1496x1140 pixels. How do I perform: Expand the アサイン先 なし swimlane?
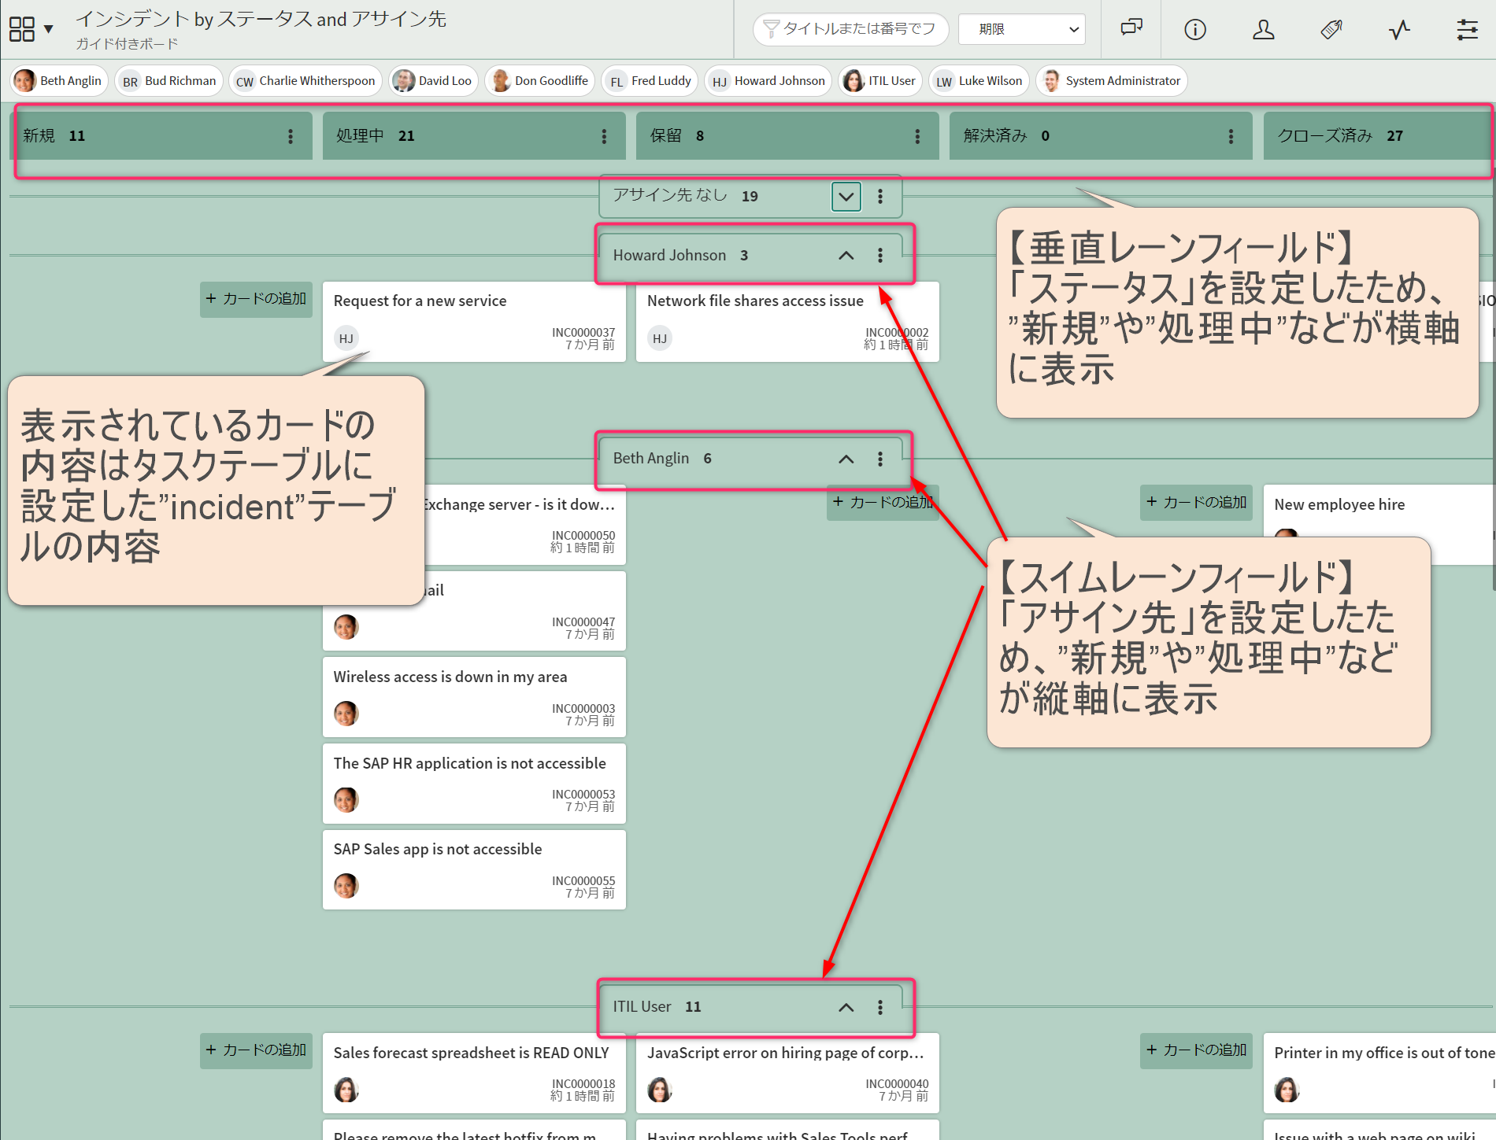click(846, 197)
